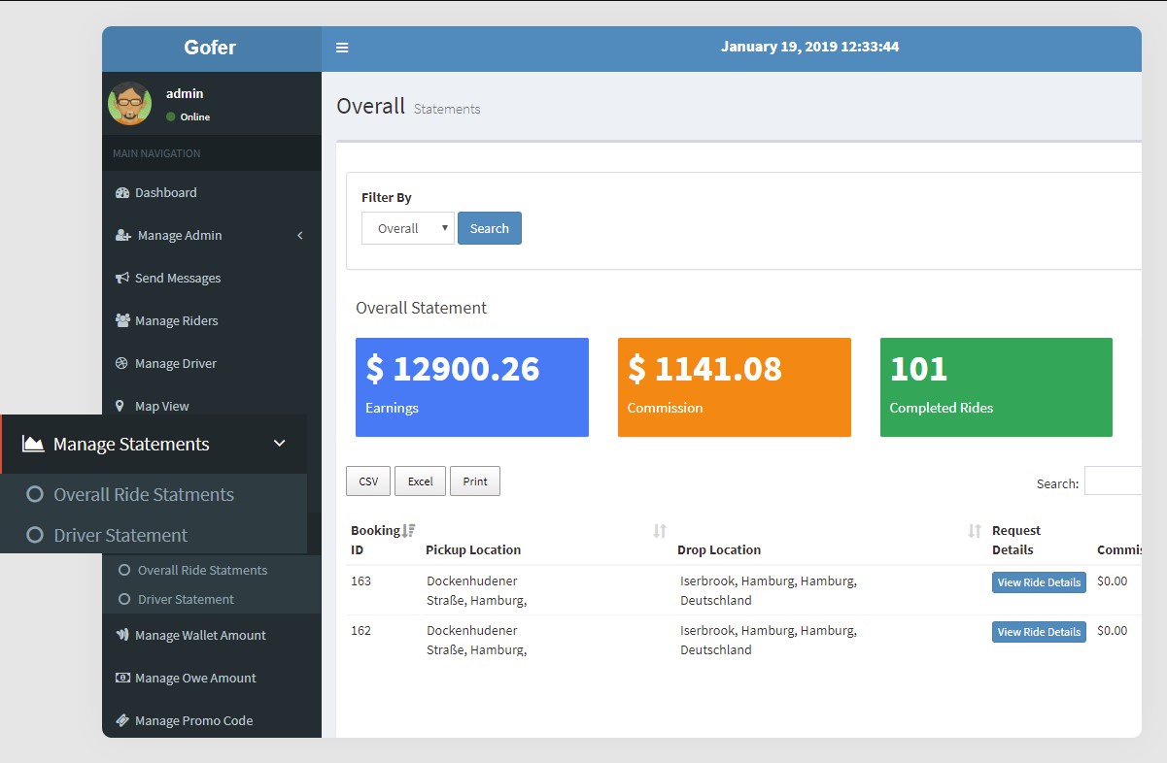The image size is (1167, 763).
Task: Expand the Manage Admin submenu chevron
Action: point(300,235)
